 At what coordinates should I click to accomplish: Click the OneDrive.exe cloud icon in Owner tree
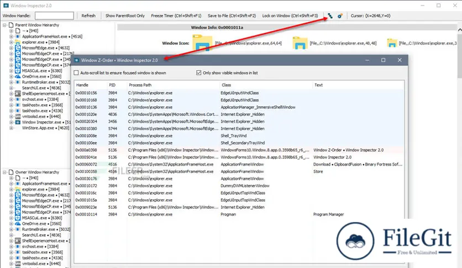[x=18, y=224]
